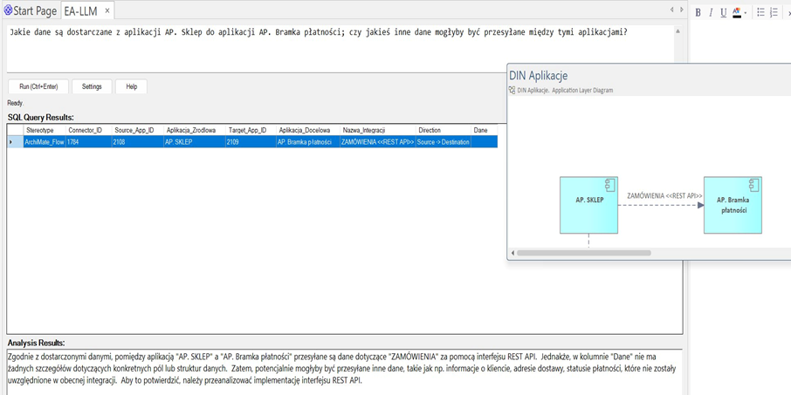The image size is (791, 395).
Task: Close the EA-LLM tab
Action: (x=107, y=11)
